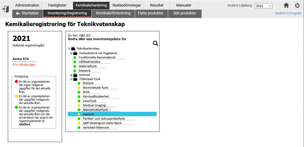Image resolution: width=304 pixels, height=147 pixels.
Task: Click the green dot beside Kärnkraftssäkerhet
Action: [x=79, y=96]
